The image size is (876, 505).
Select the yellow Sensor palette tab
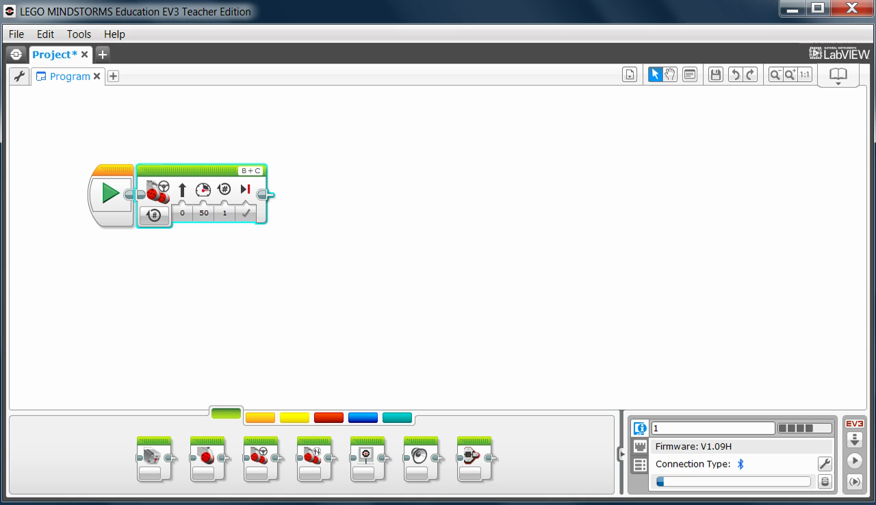294,418
